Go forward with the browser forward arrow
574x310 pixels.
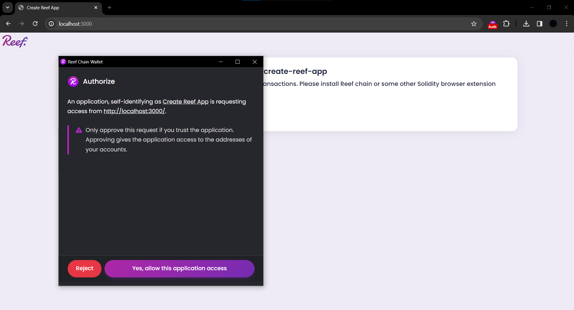(x=22, y=24)
